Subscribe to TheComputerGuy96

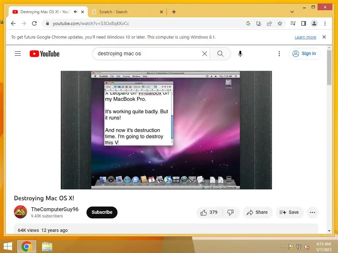pos(102,212)
